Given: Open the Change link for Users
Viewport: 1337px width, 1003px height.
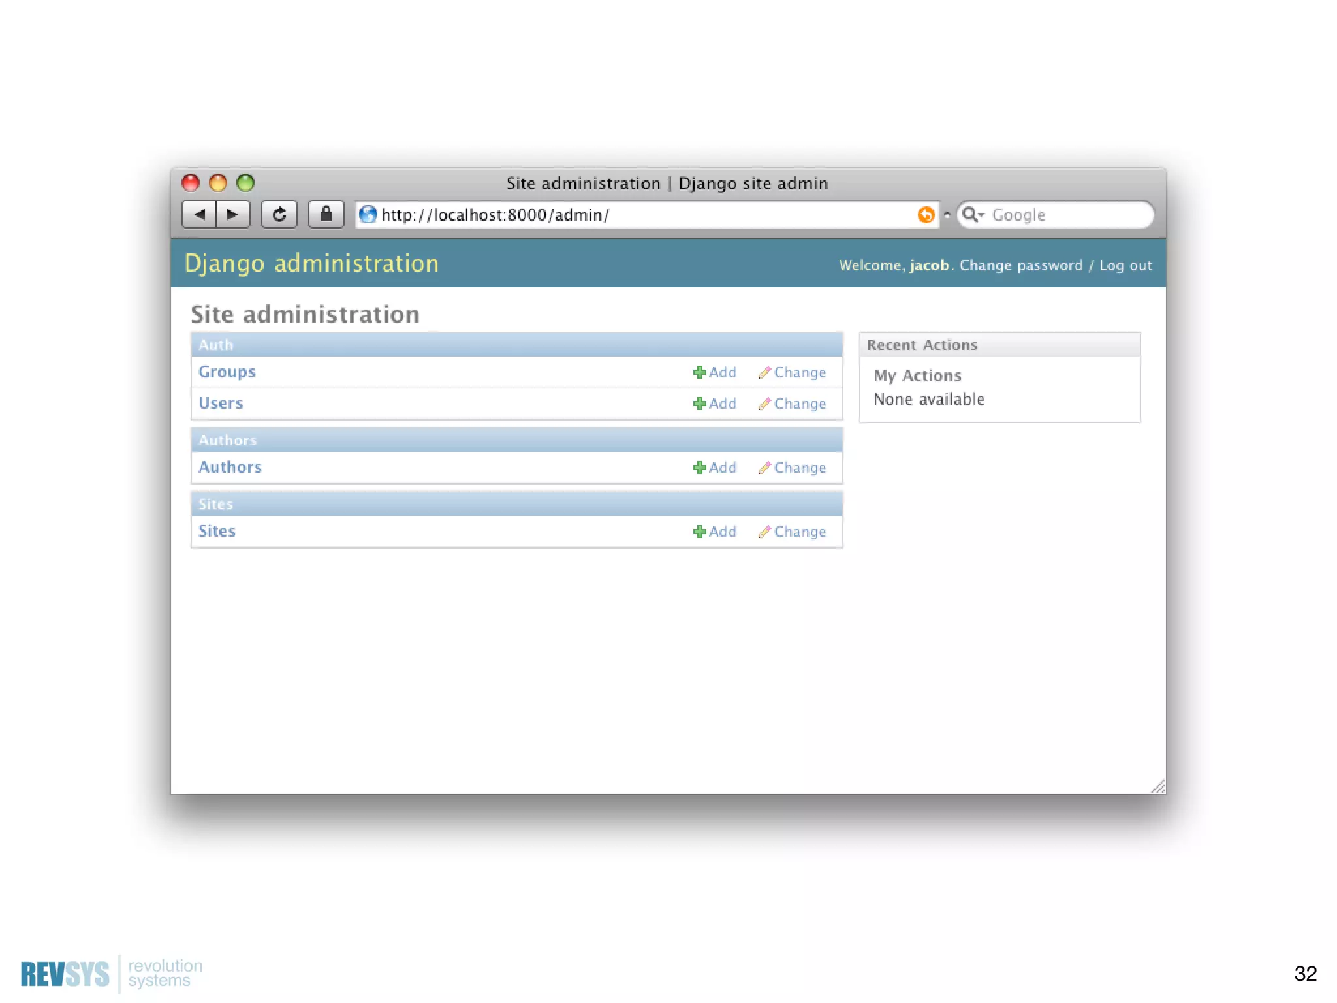Looking at the screenshot, I should tap(793, 404).
